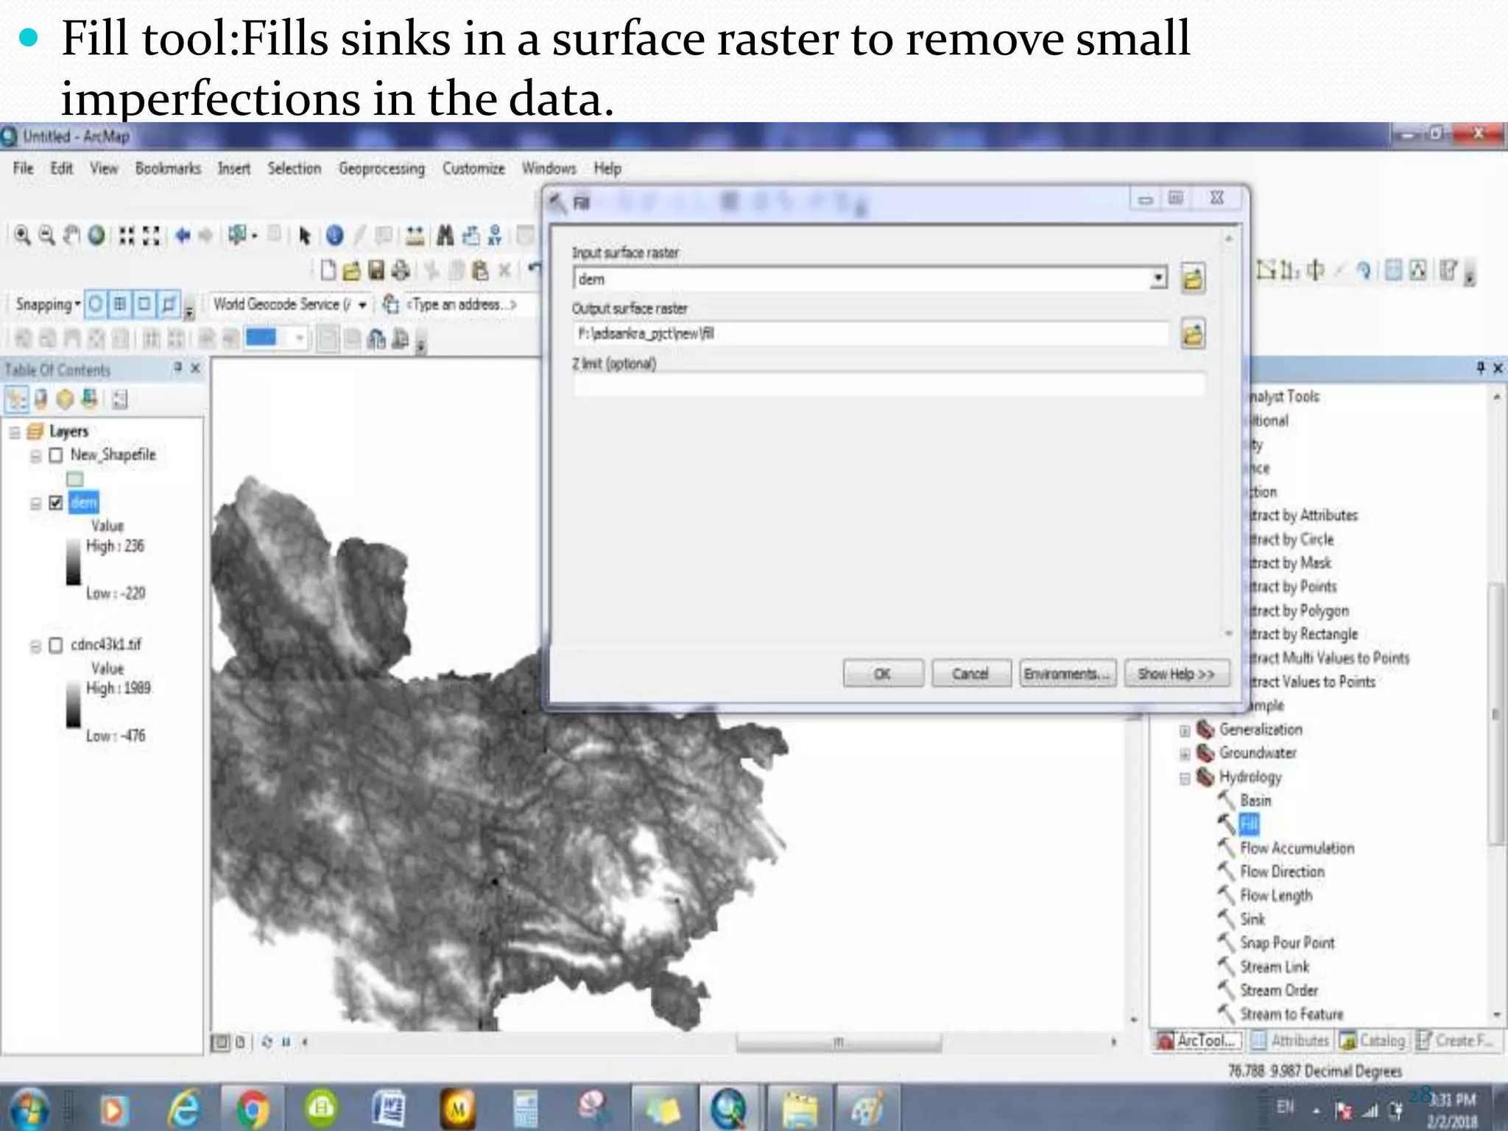This screenshot has height=1131, width=1508.
Task: Switch to the Catalog tab
Action: coord(1373,1040)
